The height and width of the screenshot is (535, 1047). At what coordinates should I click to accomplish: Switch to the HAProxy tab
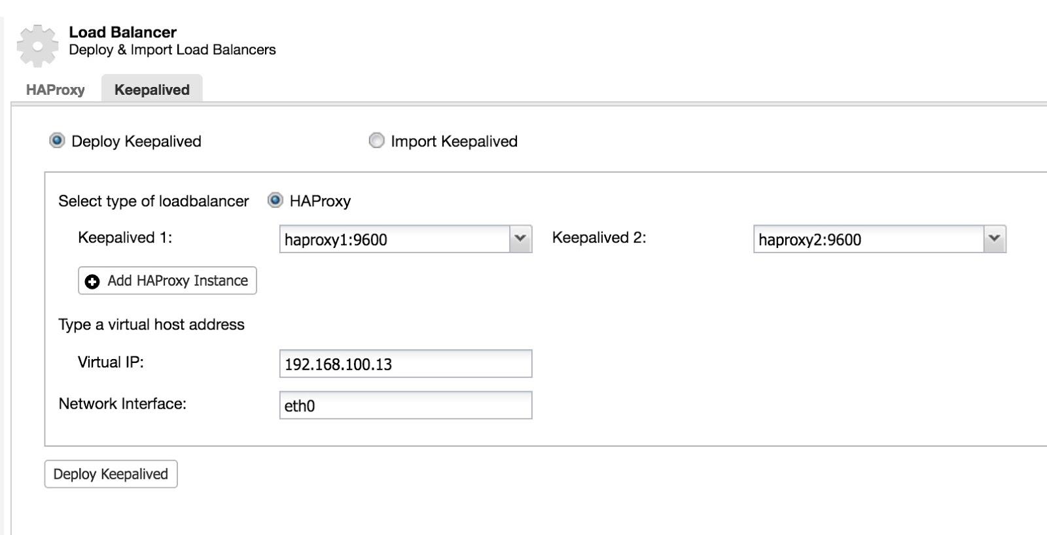point(56,90)
